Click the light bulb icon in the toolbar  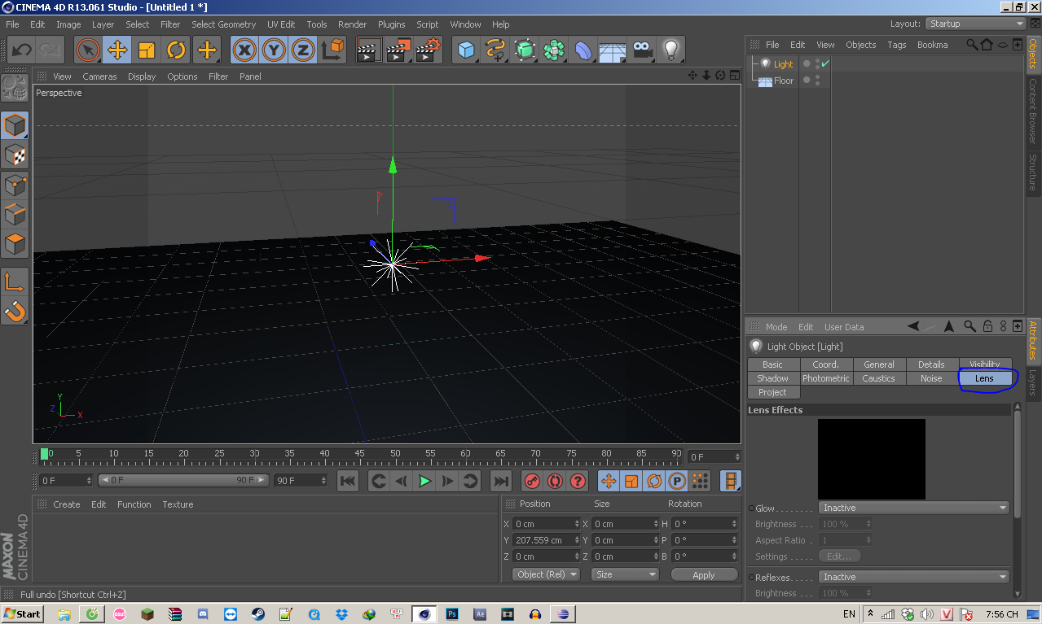pyautogui.click(x=670, y=50)
